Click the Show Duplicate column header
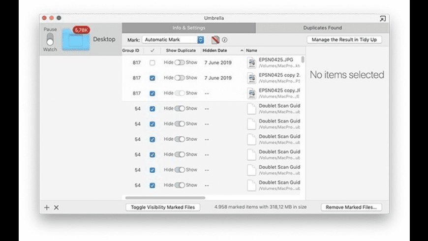Image resolution: width=428 pixels, height=241 pixels. (181, 51)
